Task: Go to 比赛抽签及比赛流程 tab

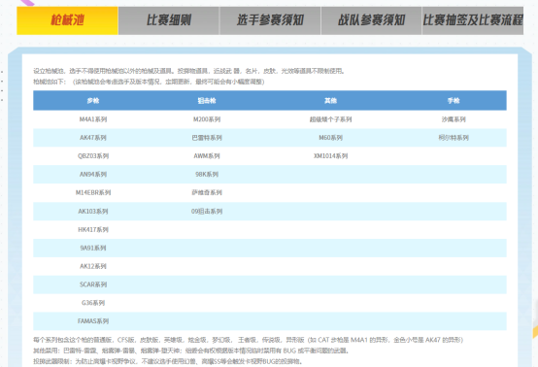Action: (473, 20)
